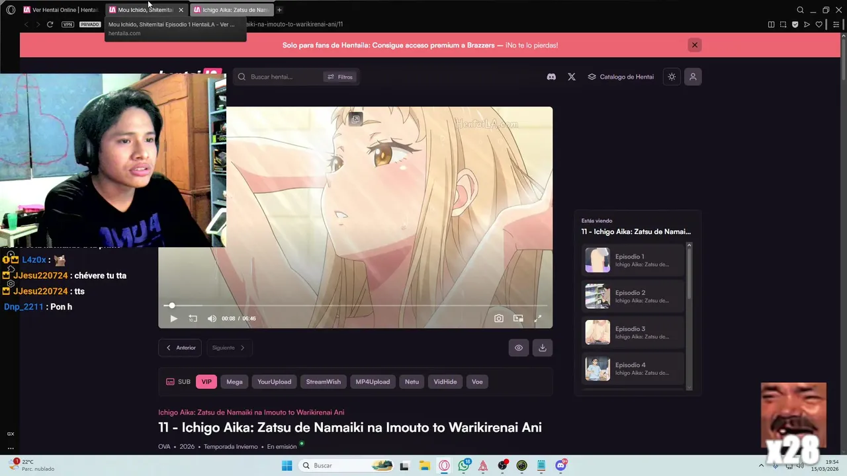The image size is (847, 476).
Task: Toggle the loop icon in the video player
Action: pos(193,319)
